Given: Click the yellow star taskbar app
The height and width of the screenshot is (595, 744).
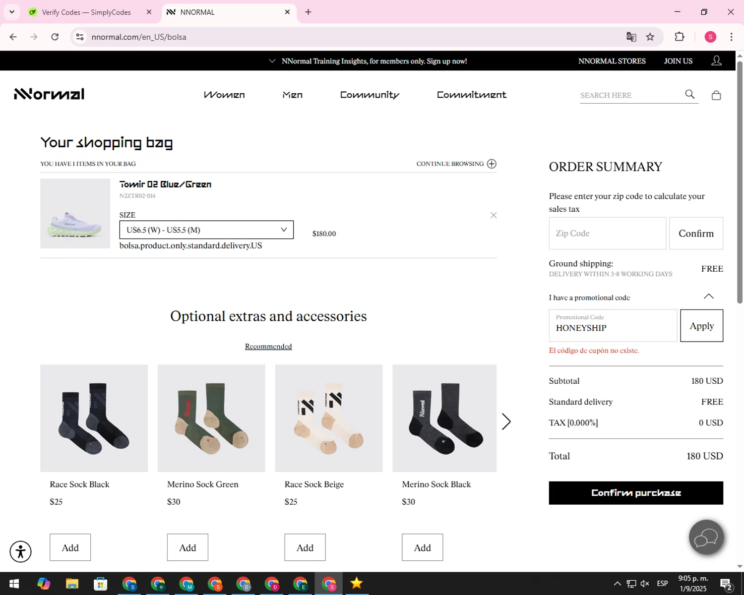Looking at the screenshot, I should pyautogui.click(x=356, y=584).
